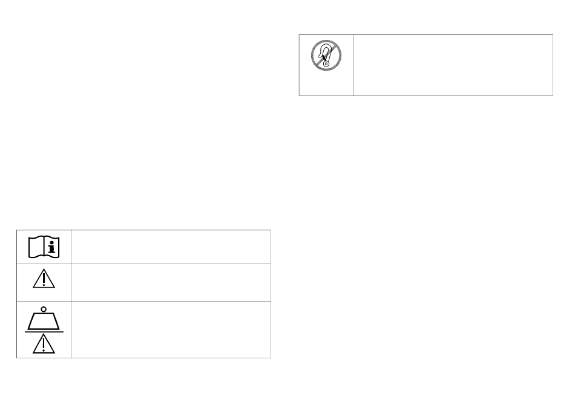Click the empty cell beside the prohibition sign
Screen dimensions: 575x397
453,65
